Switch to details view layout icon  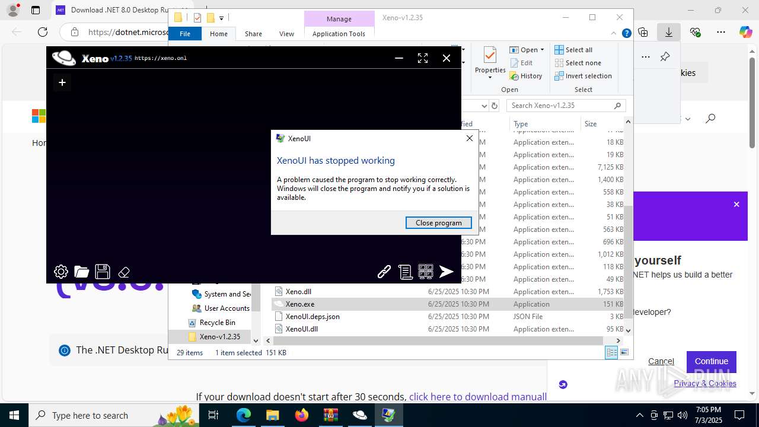pyautogui.click(x=611, y=353)
